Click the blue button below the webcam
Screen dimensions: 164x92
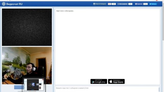point(19,87)
